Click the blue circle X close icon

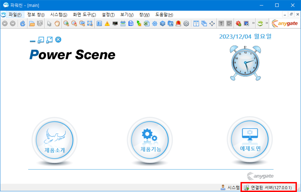(x=58, y=40)
